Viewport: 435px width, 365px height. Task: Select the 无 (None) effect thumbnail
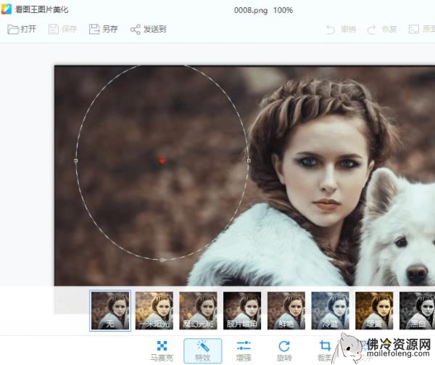[x=110, y=311]
